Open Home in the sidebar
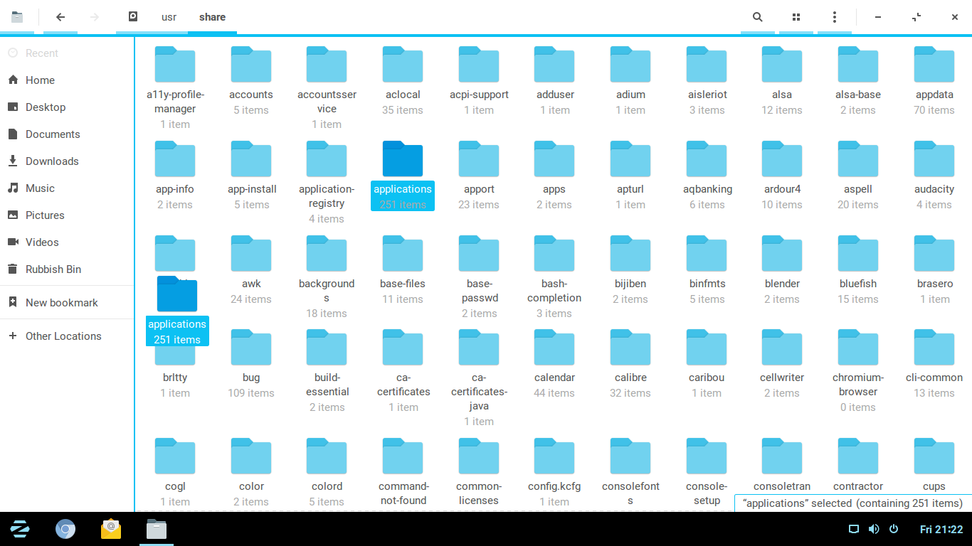Viewport: 972px width, 546px height. [40, 80]
